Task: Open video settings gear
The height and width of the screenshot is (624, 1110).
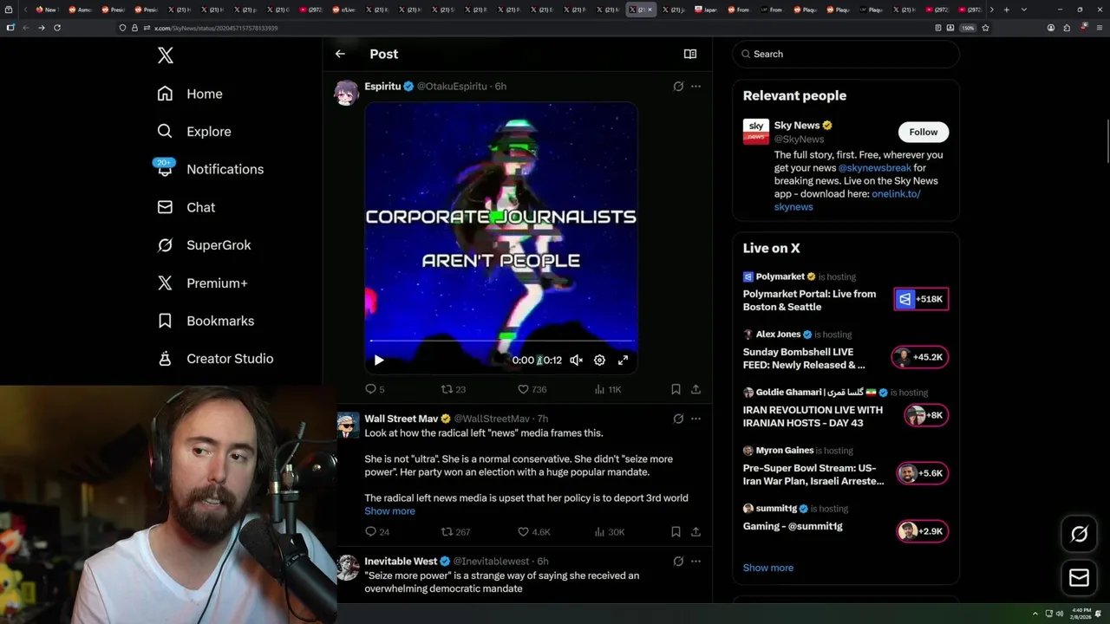Action: pyautogui.click(x=599, y=360)
